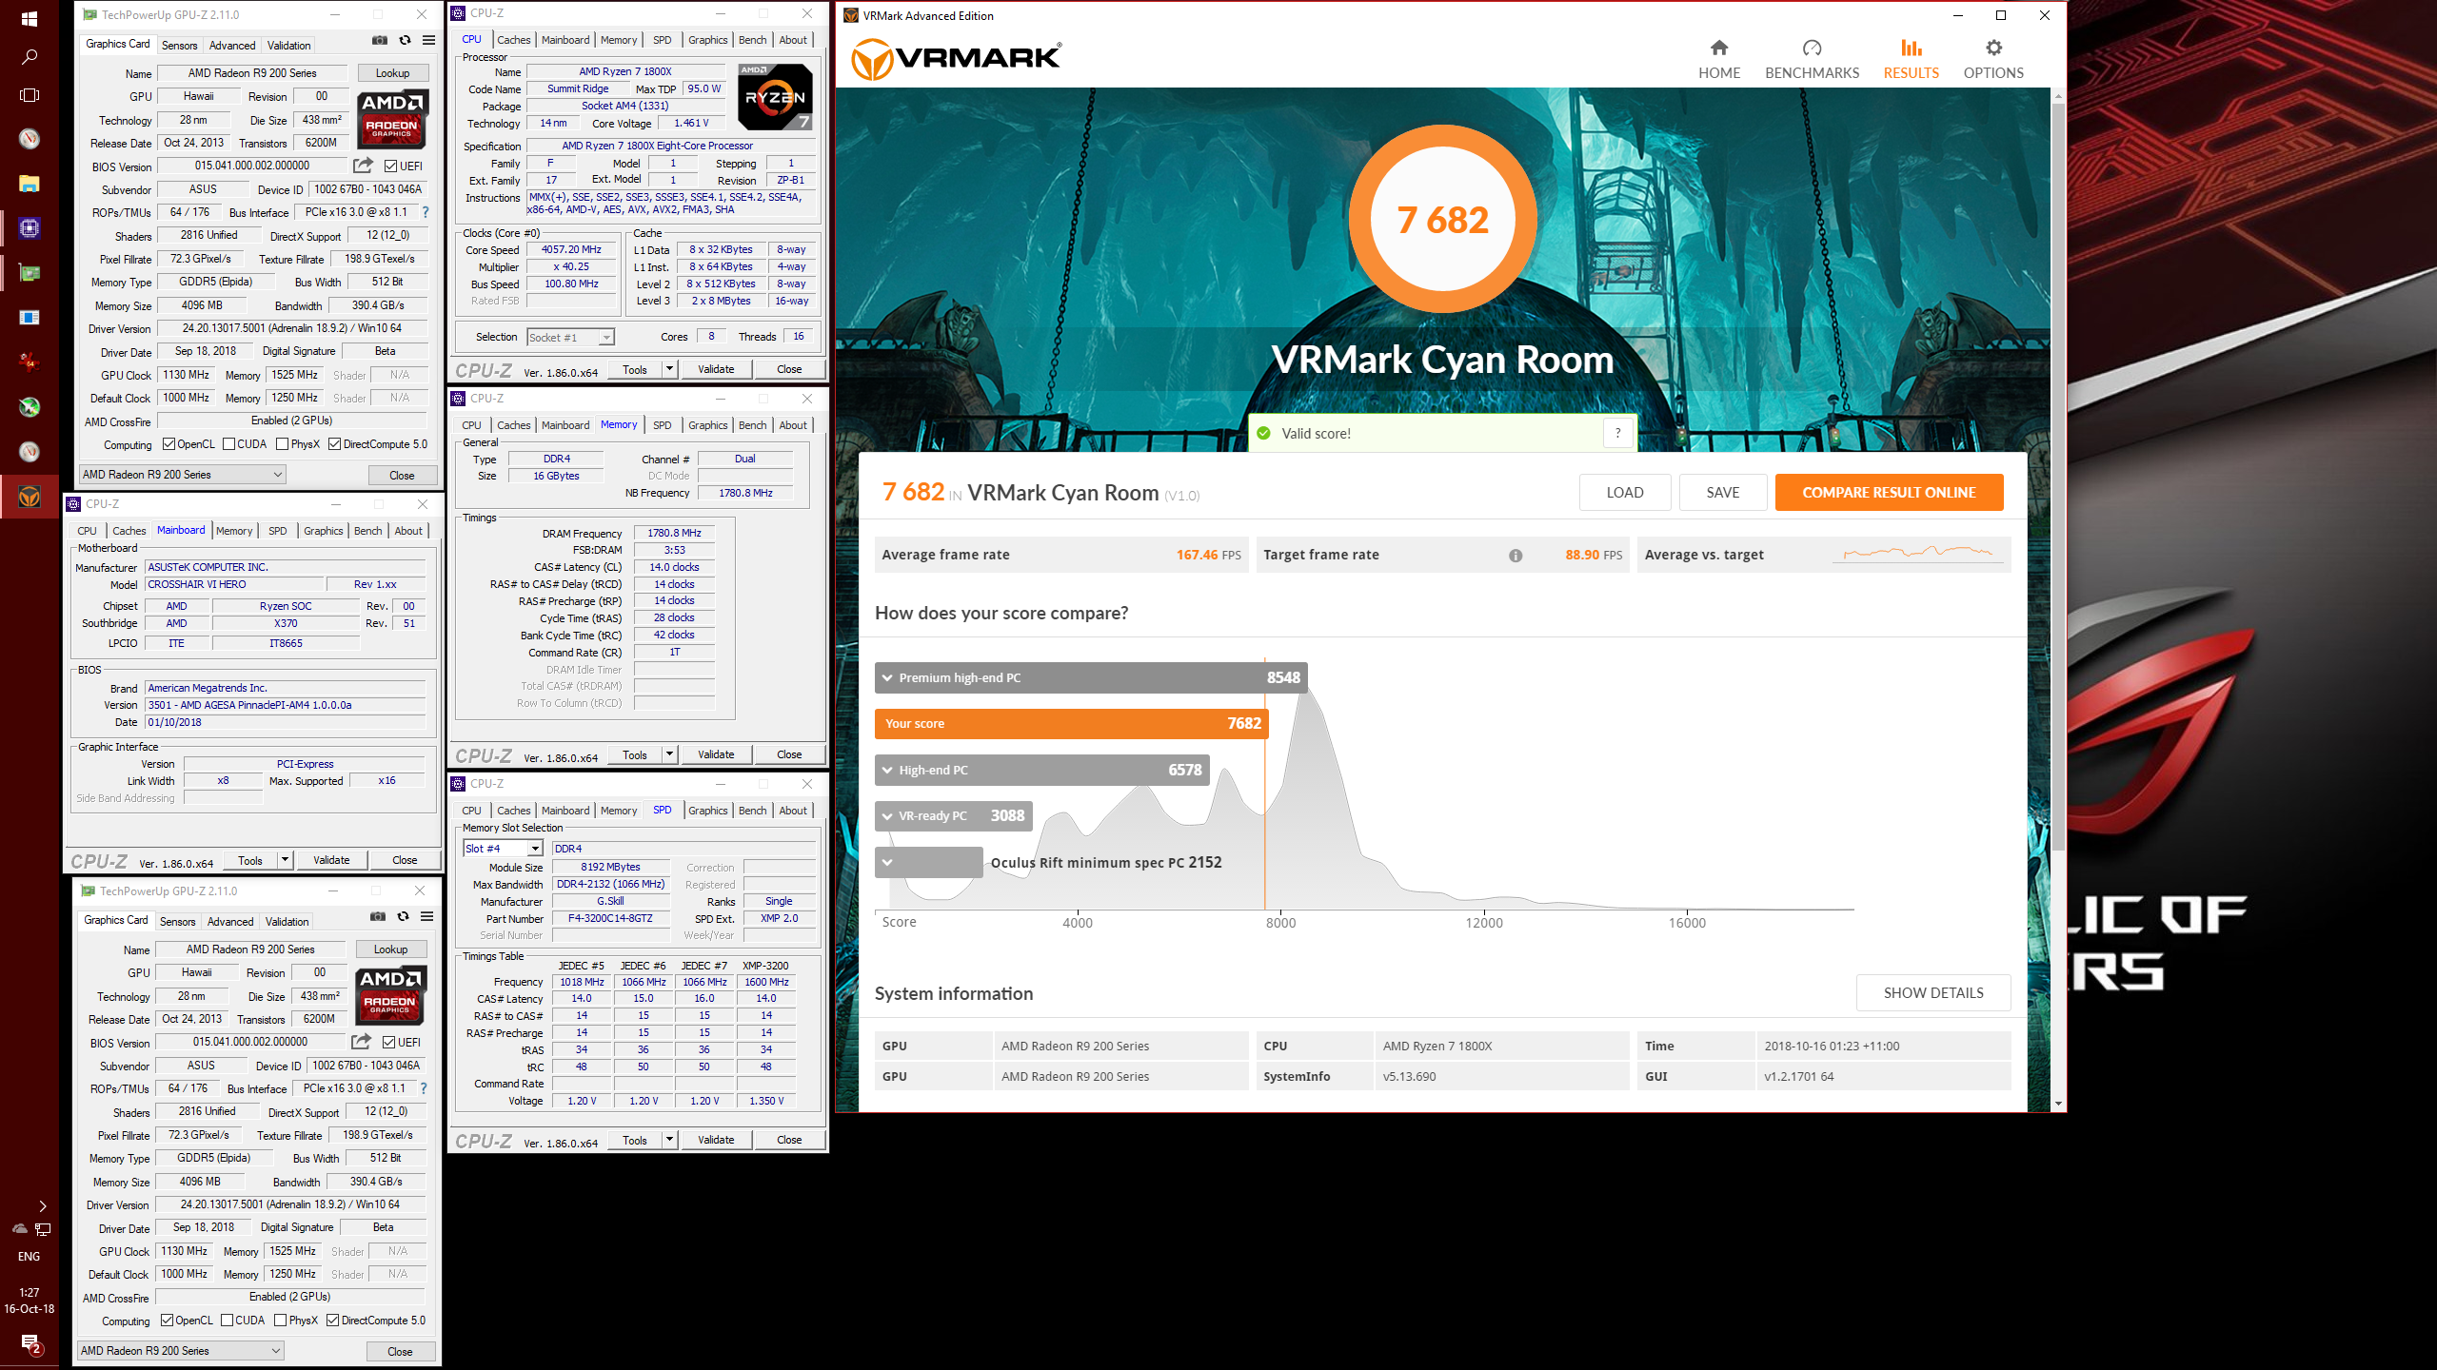This screenshot has width=2437, height=1370.
Task: Open the Action Center notifications
Action: (x=30, y=1343)
